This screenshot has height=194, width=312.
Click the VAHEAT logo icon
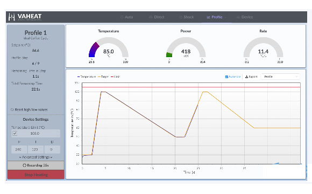tap(12, 17)
